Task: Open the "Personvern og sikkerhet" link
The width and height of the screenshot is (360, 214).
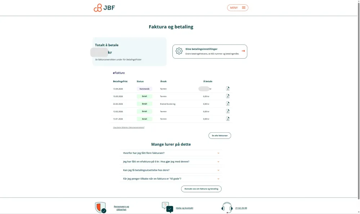Action: tap(121, 208)
